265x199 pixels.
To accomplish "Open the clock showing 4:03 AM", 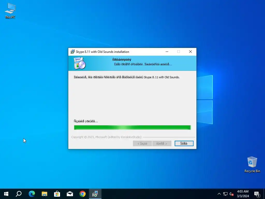I will pyautogui.click(x=243, y=194).
